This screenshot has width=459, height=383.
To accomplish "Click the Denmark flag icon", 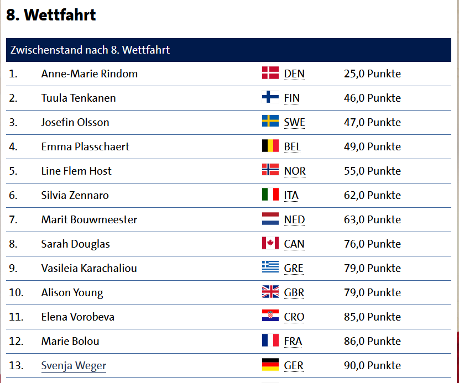I will pyautogui.click(x=270, y=73).
